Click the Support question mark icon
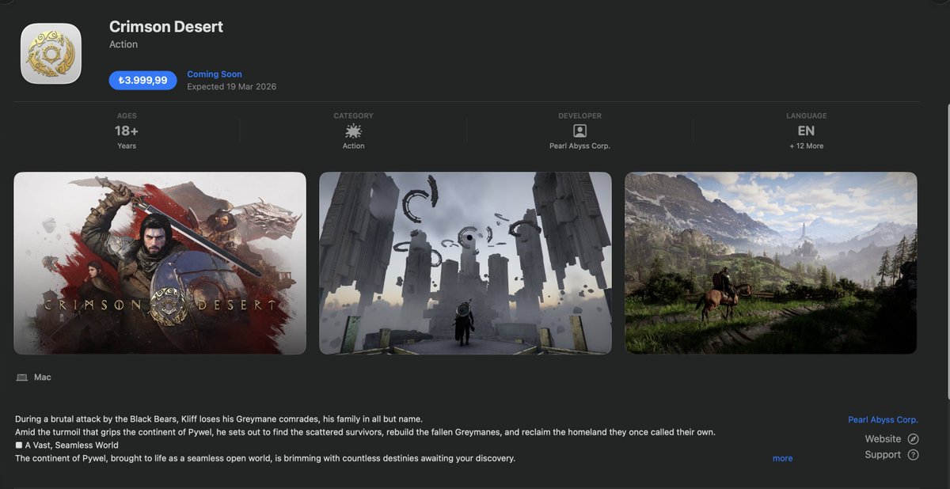This screenshot has width=950, height=489. (913, 455)
